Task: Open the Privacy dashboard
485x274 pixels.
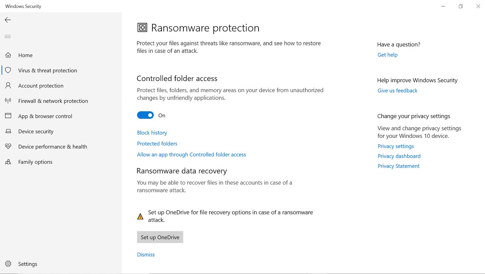Action: [399, 156]
